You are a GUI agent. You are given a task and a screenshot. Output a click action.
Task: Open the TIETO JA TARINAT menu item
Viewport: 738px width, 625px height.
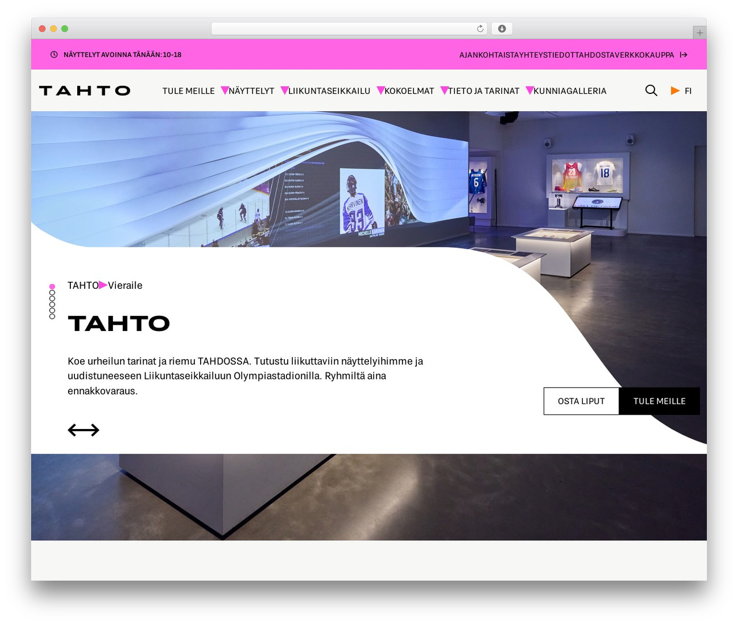click(484, 91)
